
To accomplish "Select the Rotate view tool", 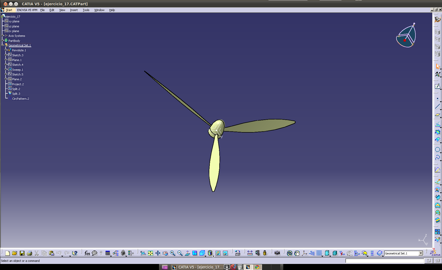I will click(x=165, y=253).
